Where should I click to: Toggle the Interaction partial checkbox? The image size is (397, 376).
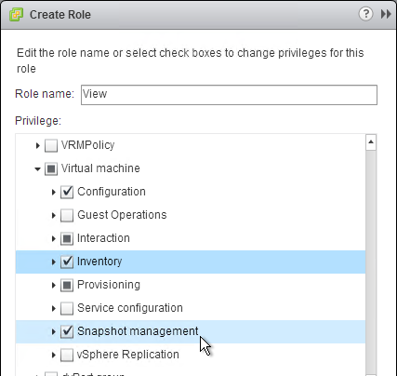coord(67,238)
